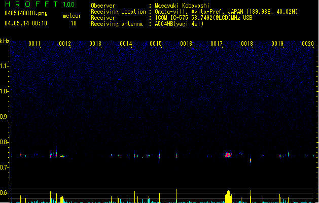This screenshot has height=203, width=319.
Task: Click the 0016 time marker
Action: click(x=186, y=44)
